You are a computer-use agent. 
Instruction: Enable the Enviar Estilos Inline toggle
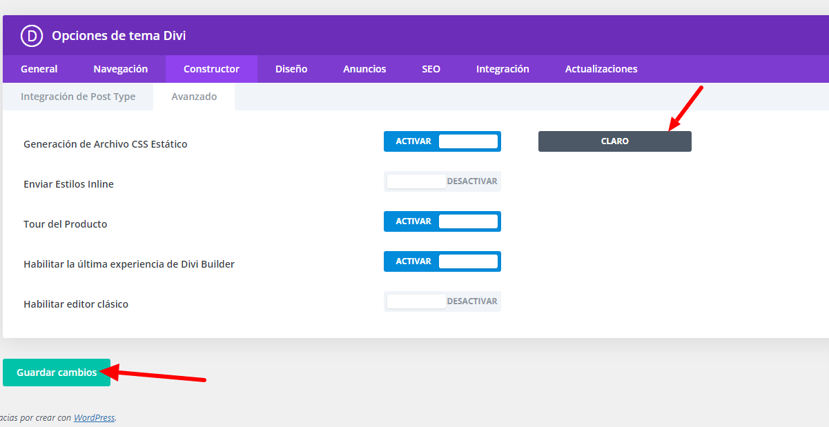coord(442,181)
